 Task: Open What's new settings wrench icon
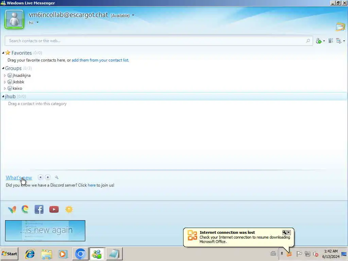tap(57, 177)
